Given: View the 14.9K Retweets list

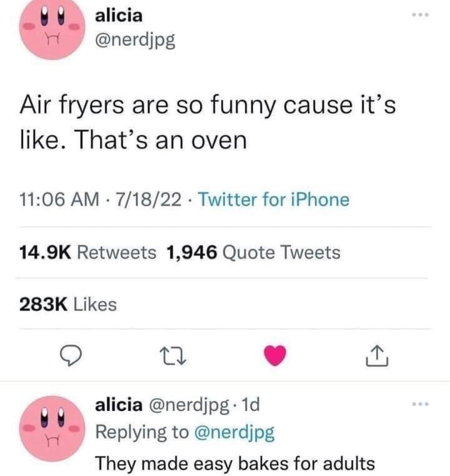Looking at the screenshot, I should click(x=88, y=252).
